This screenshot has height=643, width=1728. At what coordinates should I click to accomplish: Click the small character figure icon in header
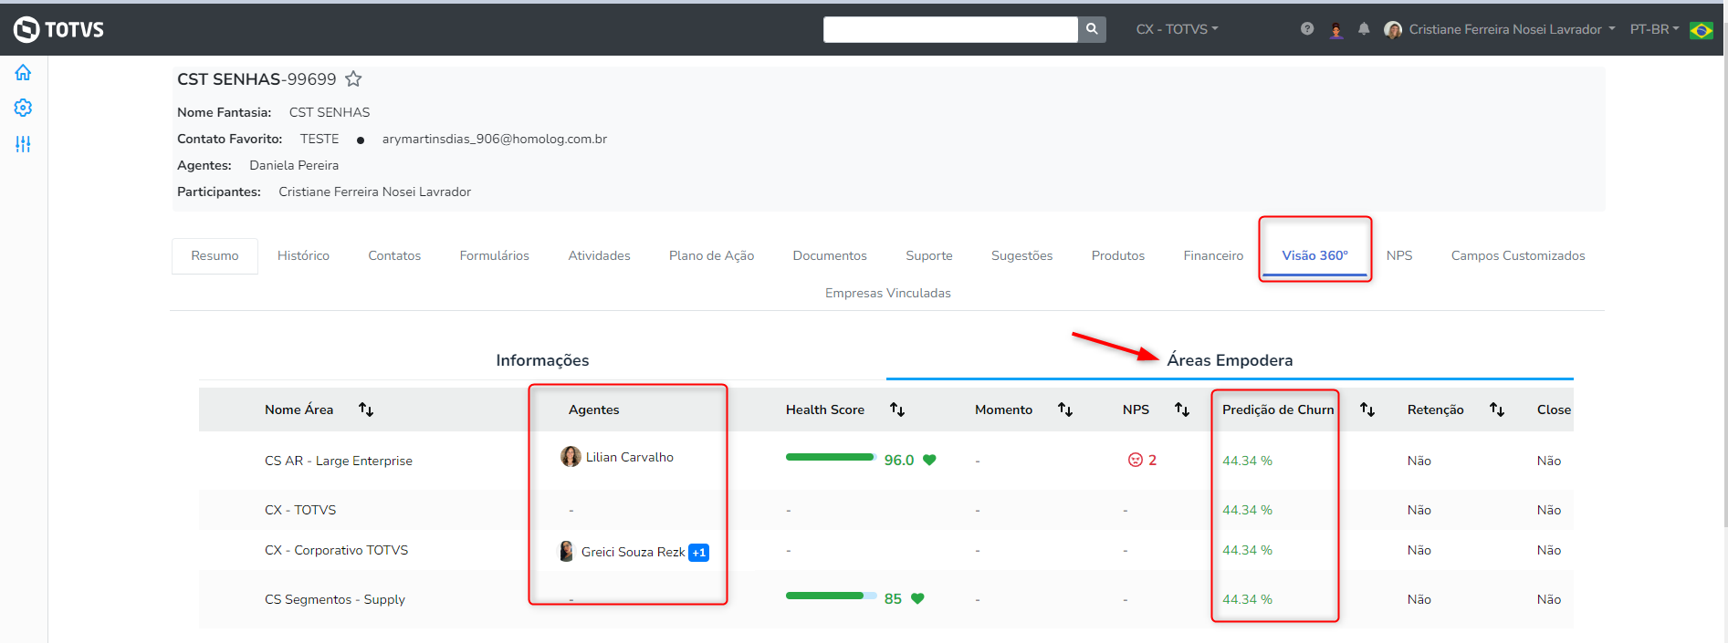tap(1336, 30)
